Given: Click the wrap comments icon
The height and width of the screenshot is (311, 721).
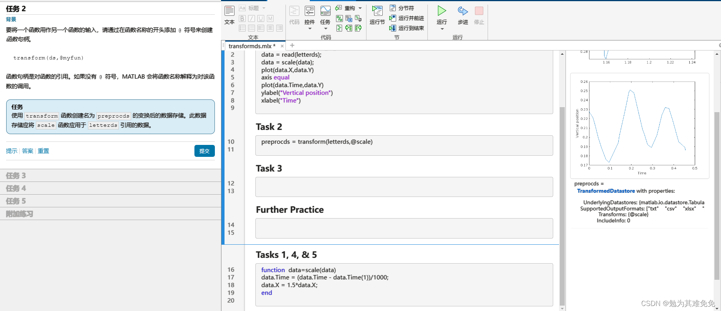Looking at the screenshot, I should point(358,18).
